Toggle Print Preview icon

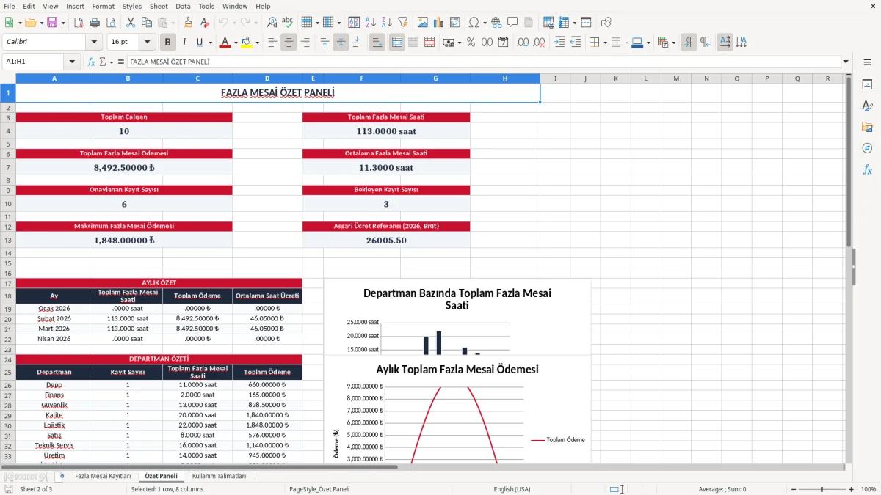[111, 23]
